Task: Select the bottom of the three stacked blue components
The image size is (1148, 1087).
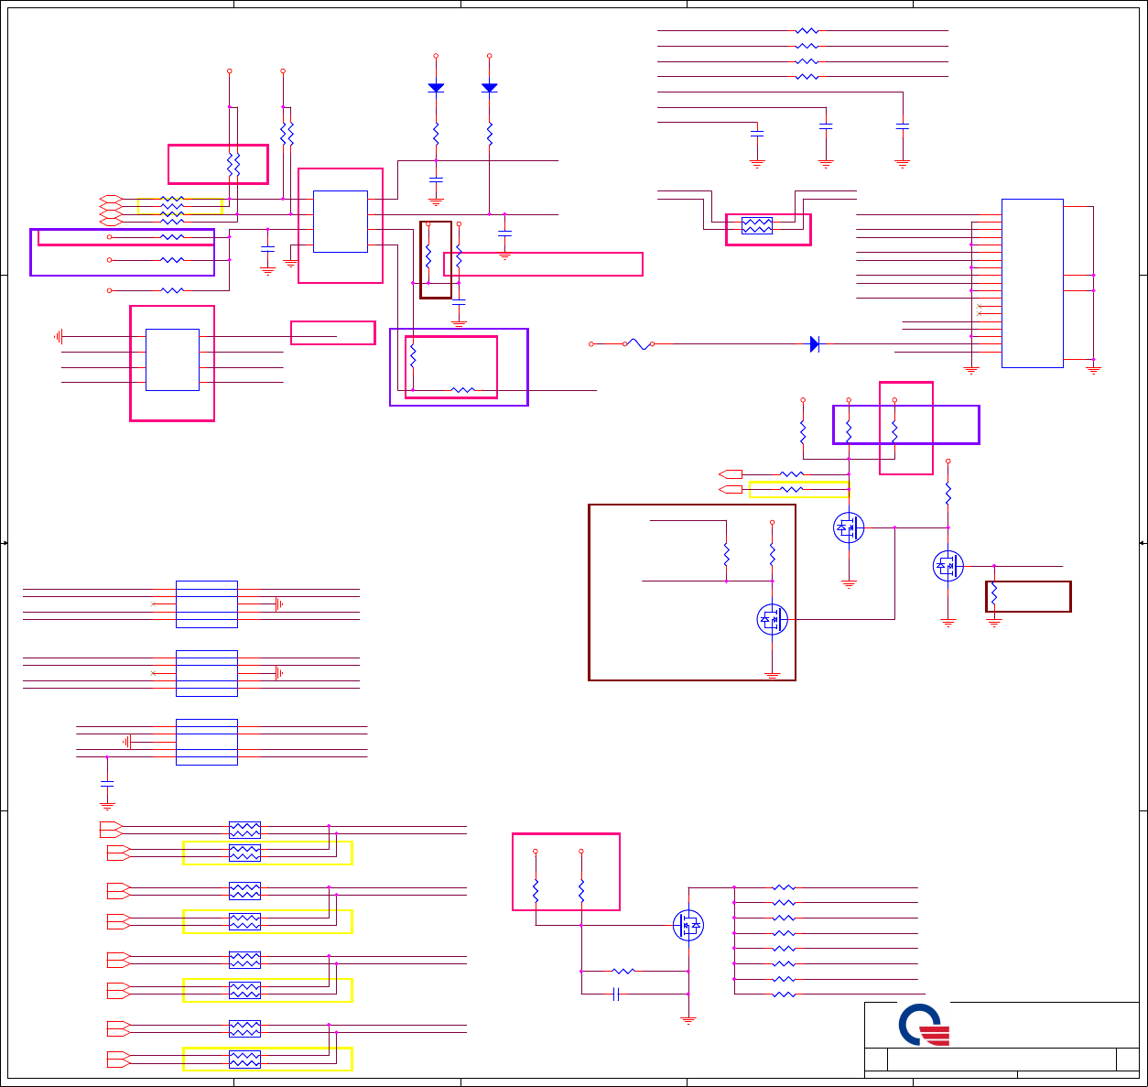Action: 207,742
